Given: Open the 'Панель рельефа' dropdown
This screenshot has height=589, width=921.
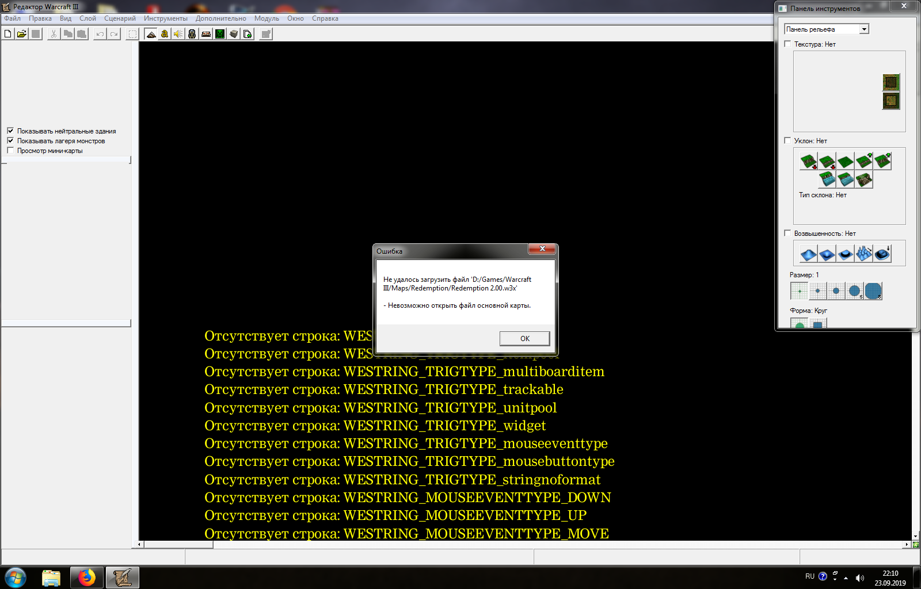Looking at the screenshot, I should 827,29.
